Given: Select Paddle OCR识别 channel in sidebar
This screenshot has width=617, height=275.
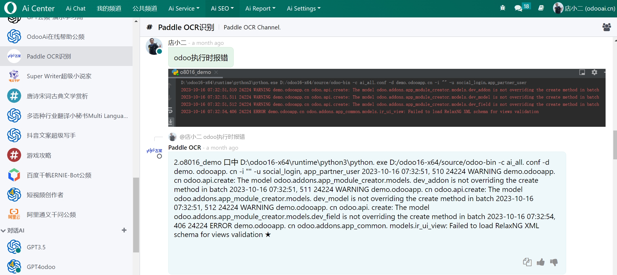Looking at the screenshot, I should (x=66, y=56).
